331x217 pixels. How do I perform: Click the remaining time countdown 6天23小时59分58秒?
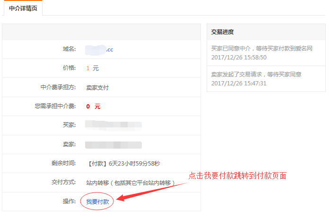[123, 163]
